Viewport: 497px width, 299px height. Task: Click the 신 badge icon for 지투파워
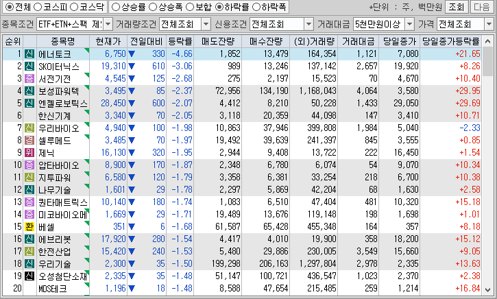(29, 177)
